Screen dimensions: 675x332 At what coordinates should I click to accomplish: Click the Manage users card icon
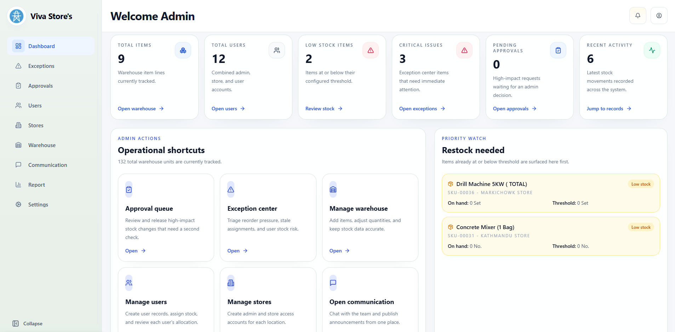(x=129, y=283)
